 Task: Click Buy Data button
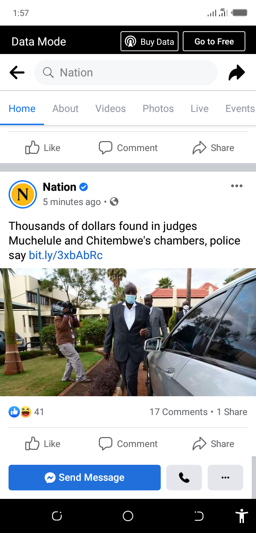[149, 42]
